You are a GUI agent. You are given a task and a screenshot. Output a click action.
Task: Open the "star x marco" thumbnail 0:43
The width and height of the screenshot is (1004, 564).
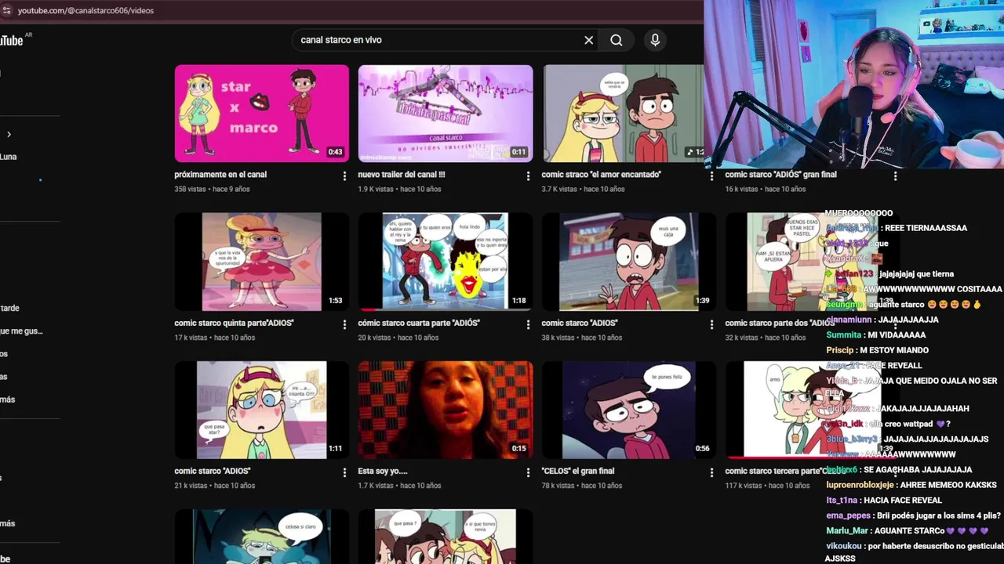pos(262,114)
